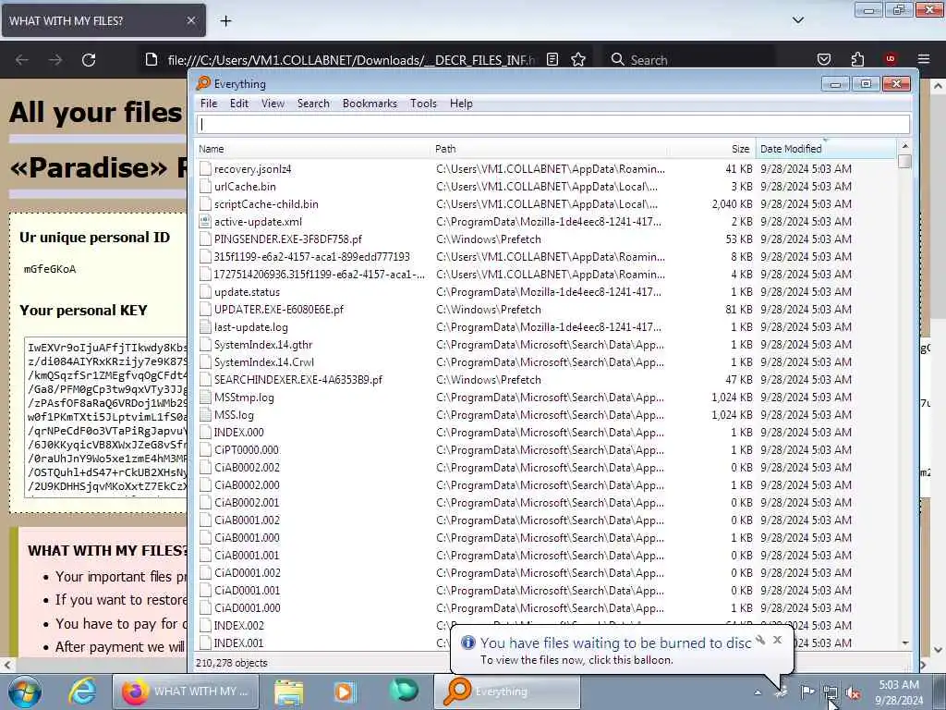Image resolution: width=946 pixels, height=710 pixels.
Task: Open the Firefox Pocket icon
Action: [823, 59]
